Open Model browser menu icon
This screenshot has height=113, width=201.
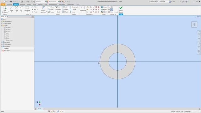pos(33,17)
